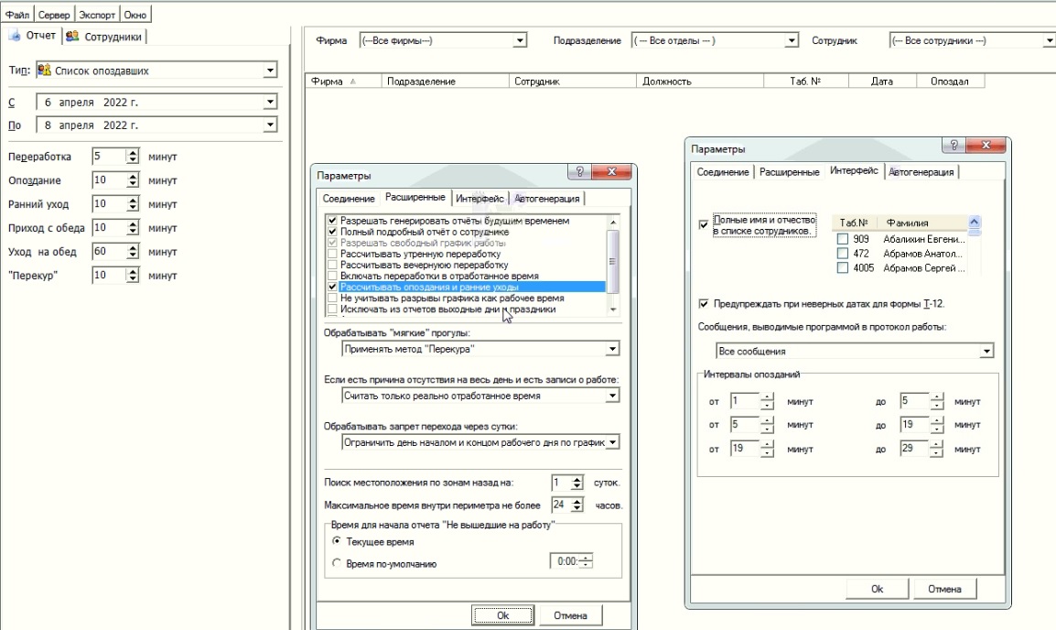
Task: Open Соединение tab in left Параметры dialog
Action: pos(348,199)
